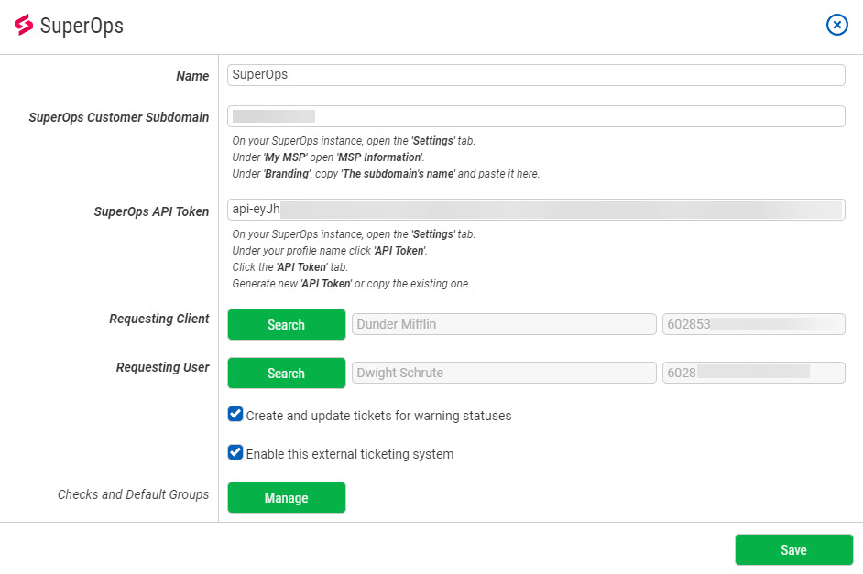
Task: Select the SuperOps API Token field
Action: (x=536, y=210)
